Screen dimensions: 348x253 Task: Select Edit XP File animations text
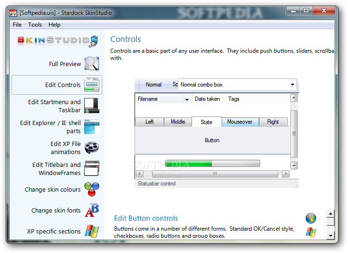tap(66, 148)
